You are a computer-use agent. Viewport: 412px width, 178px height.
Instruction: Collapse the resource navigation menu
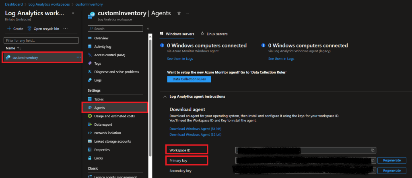point(148,29)
